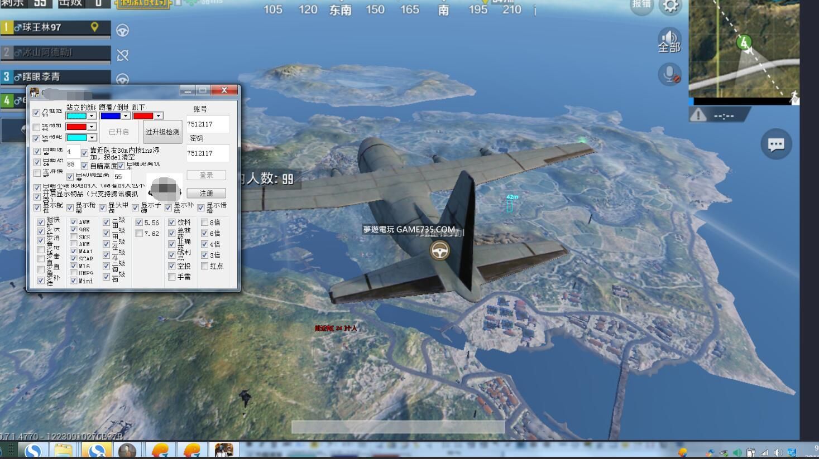Click the warning triangle below the minimap
This screenshot has height=459, width=819.
pos(698,115)
